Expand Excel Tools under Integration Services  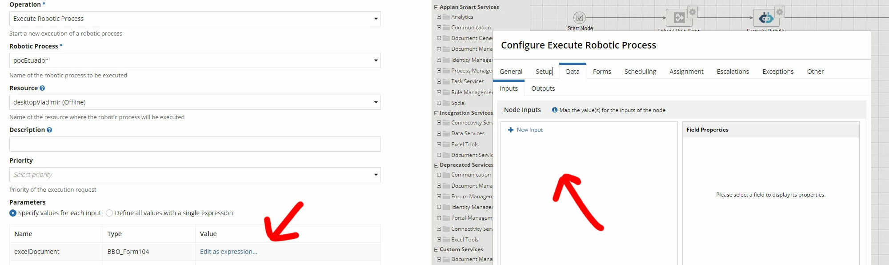[439, 145]
